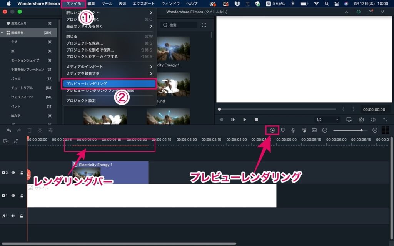Image resolution: width=394 pixels, height=246 pixels.
Task: Step back one frame in the preview
Action: coord(221,120)
